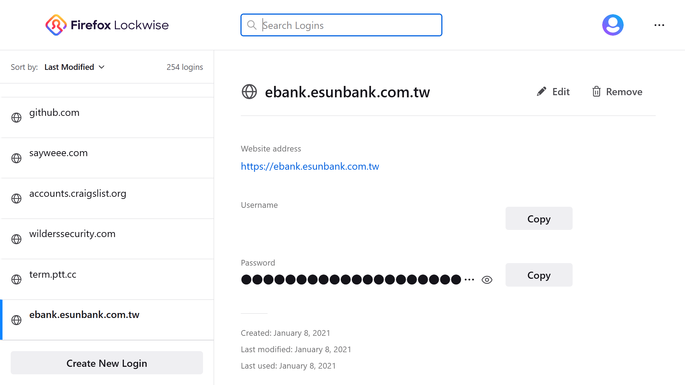Open the term.ptt.cc login entry
The image size is (685, 385).
point(107,279)
